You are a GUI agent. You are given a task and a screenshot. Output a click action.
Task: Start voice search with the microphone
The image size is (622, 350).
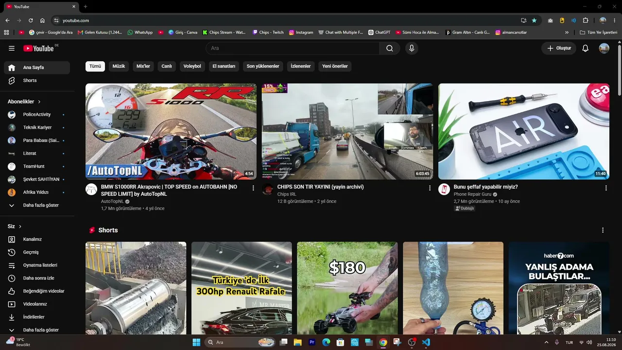tap(412, 48)
